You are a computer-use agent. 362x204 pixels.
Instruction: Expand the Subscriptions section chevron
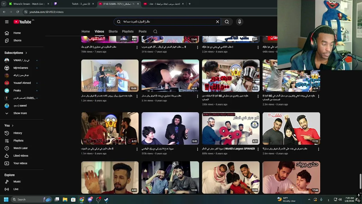click(26, 53)
